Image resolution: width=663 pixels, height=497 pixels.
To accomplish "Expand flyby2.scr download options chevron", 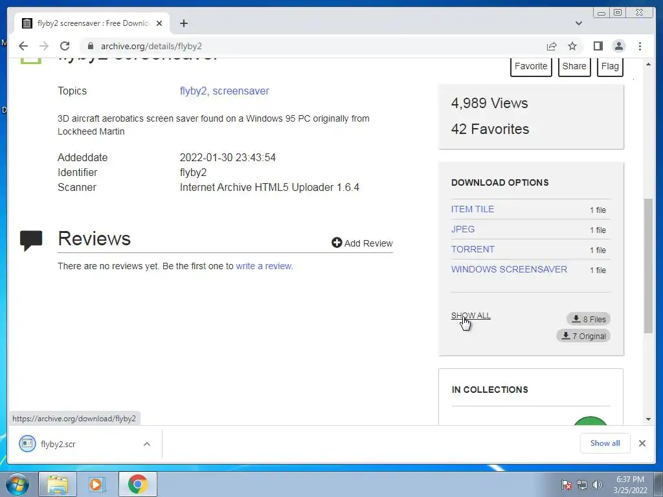I will click(147, 444).
